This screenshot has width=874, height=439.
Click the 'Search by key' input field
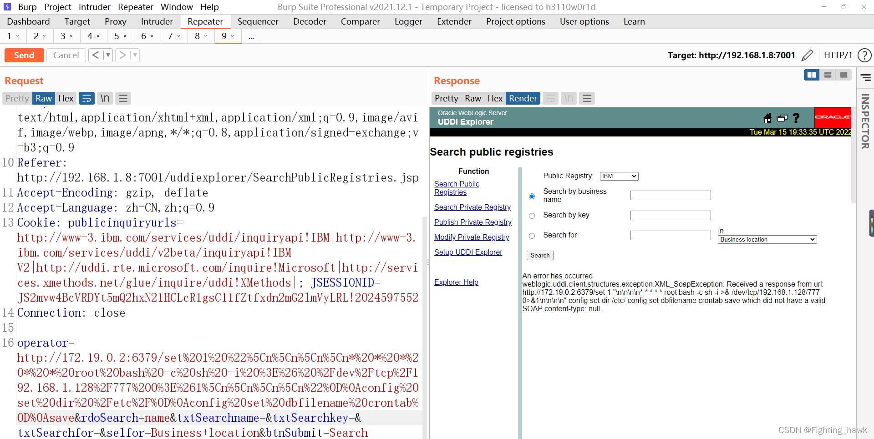tap(671, 215)
